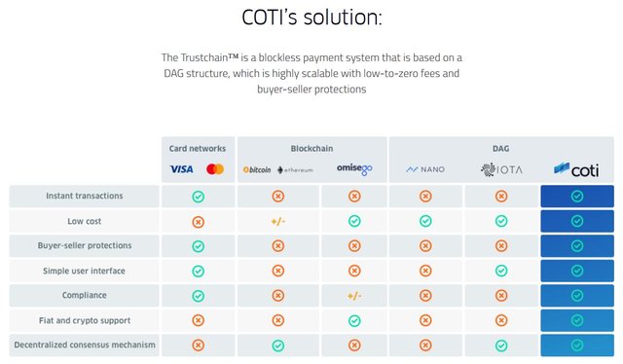Click the coti logo in the table header

576,169
